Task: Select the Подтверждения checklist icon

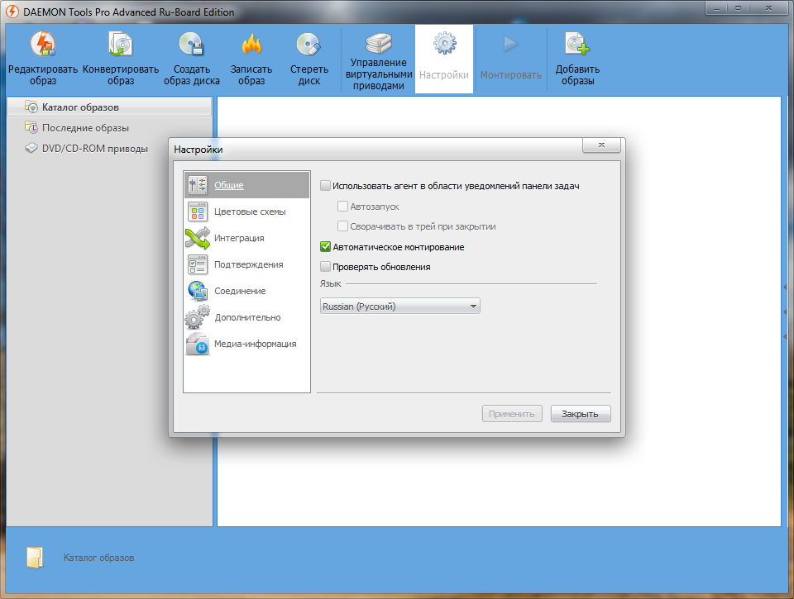Action: tap(198, 264)
